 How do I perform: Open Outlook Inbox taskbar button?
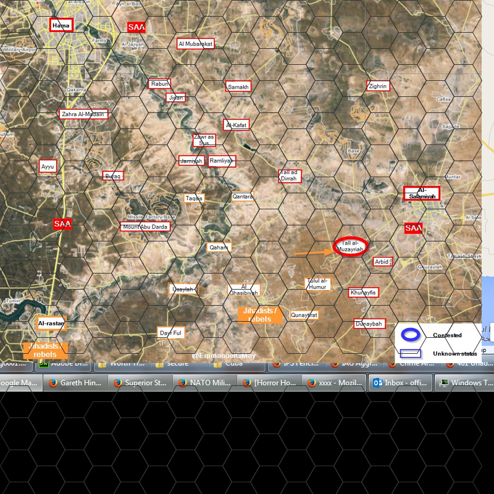point(400,383)
